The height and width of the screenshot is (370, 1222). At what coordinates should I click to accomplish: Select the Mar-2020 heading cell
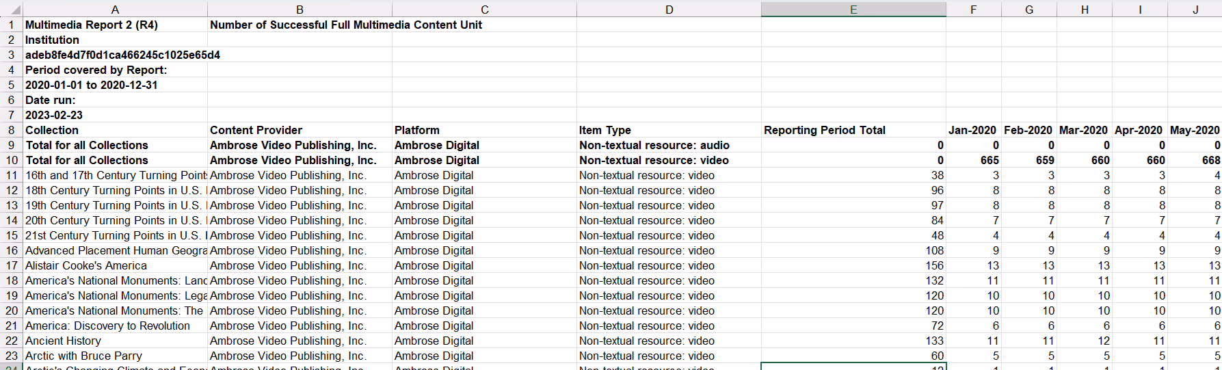coord(1084,130)
